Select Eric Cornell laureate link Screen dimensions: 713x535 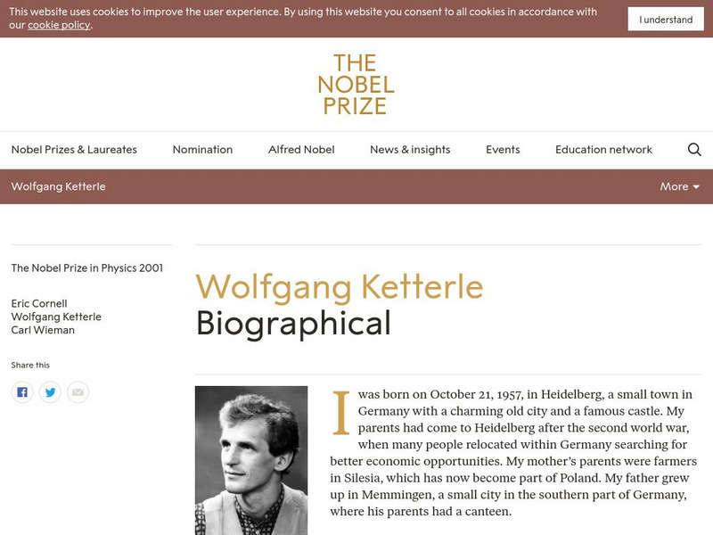[39, 303]
